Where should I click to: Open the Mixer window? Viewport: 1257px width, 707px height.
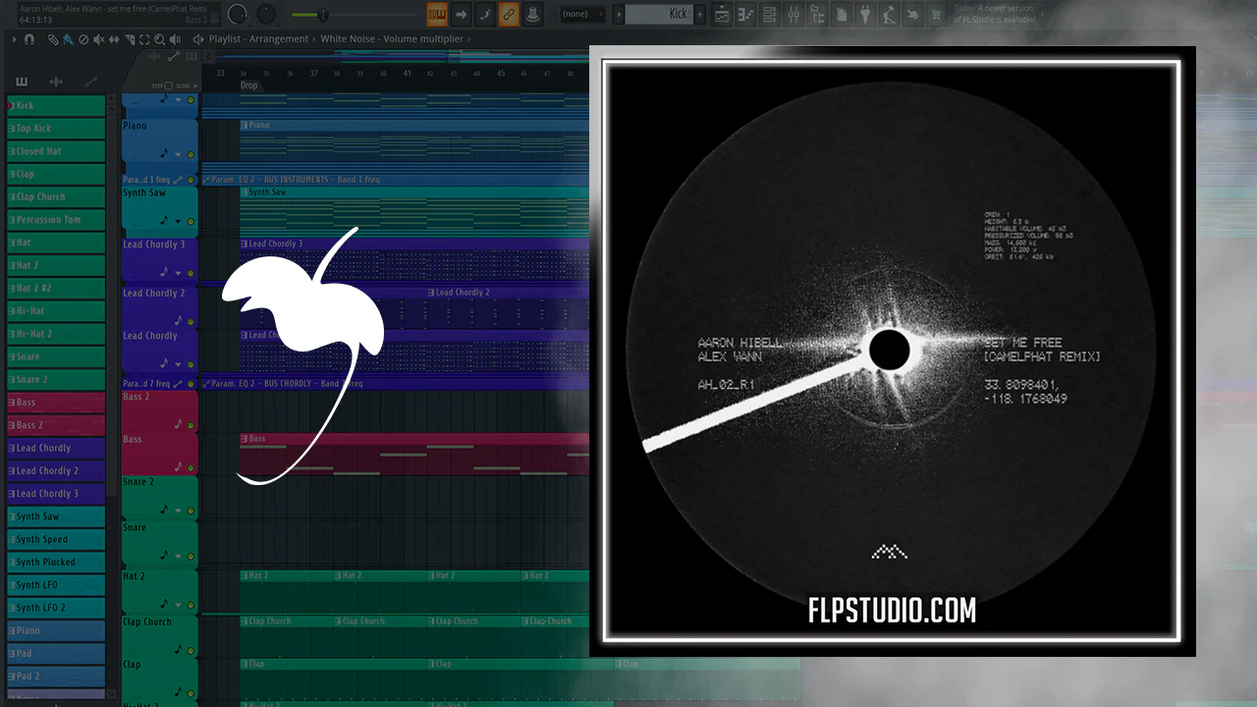click(793, 14)
